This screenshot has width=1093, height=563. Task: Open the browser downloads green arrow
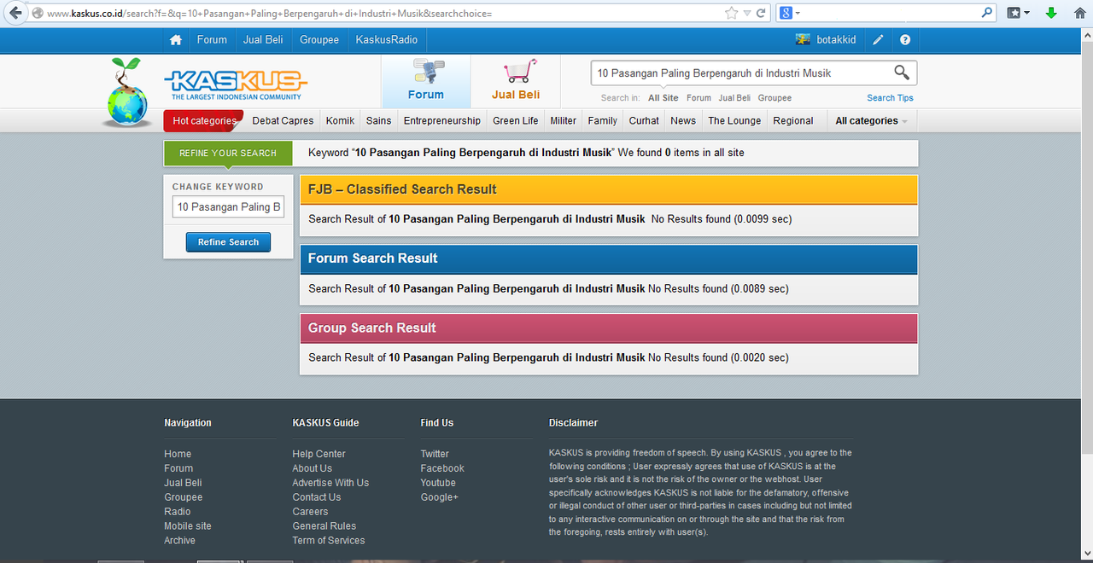point(1051,14)
